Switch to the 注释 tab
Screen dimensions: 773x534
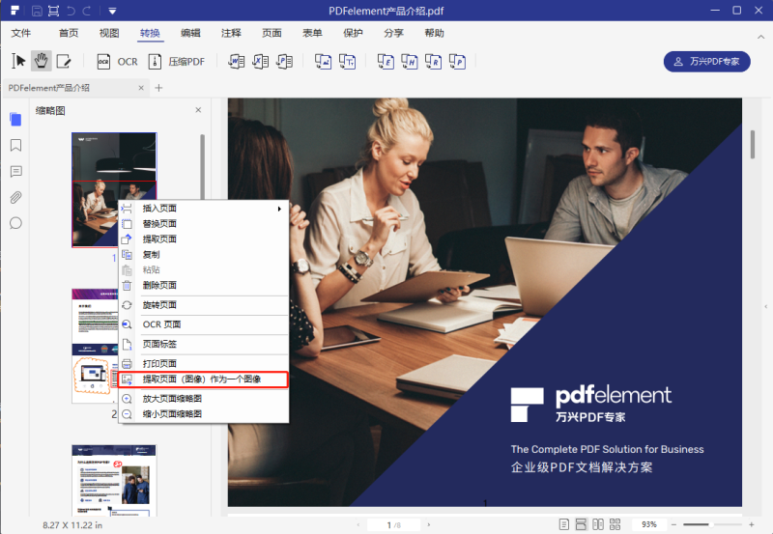231,33
